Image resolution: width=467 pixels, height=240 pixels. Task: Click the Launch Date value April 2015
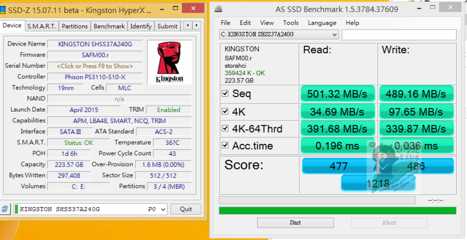(x=84, y=110)
